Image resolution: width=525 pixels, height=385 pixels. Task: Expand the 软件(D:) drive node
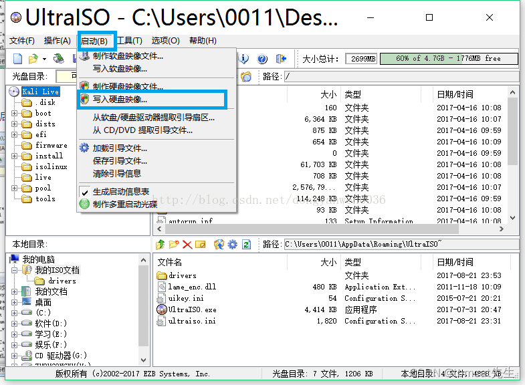point(14,324)
